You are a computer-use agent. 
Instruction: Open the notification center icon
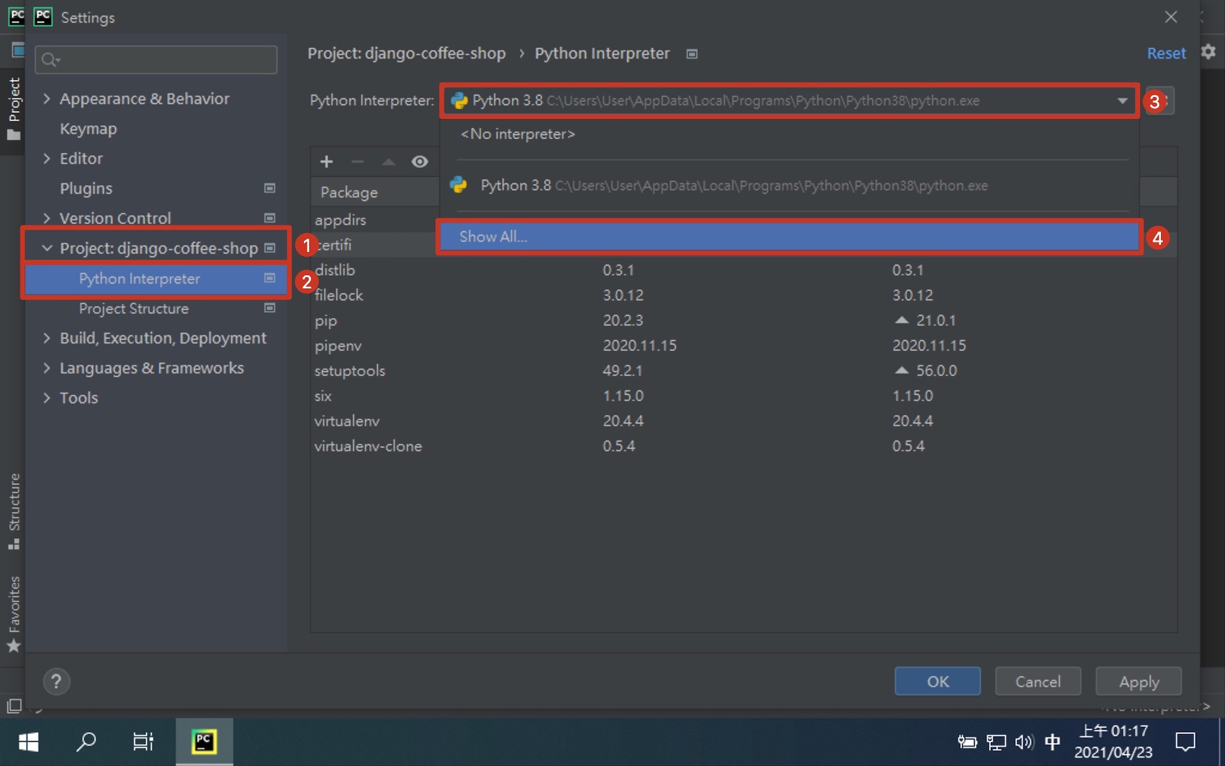point(1185,742)
